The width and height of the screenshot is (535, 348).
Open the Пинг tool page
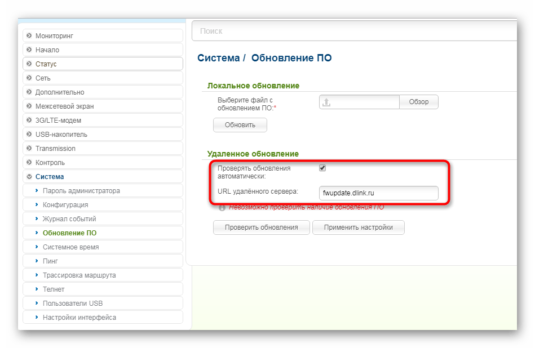(50, 261)
